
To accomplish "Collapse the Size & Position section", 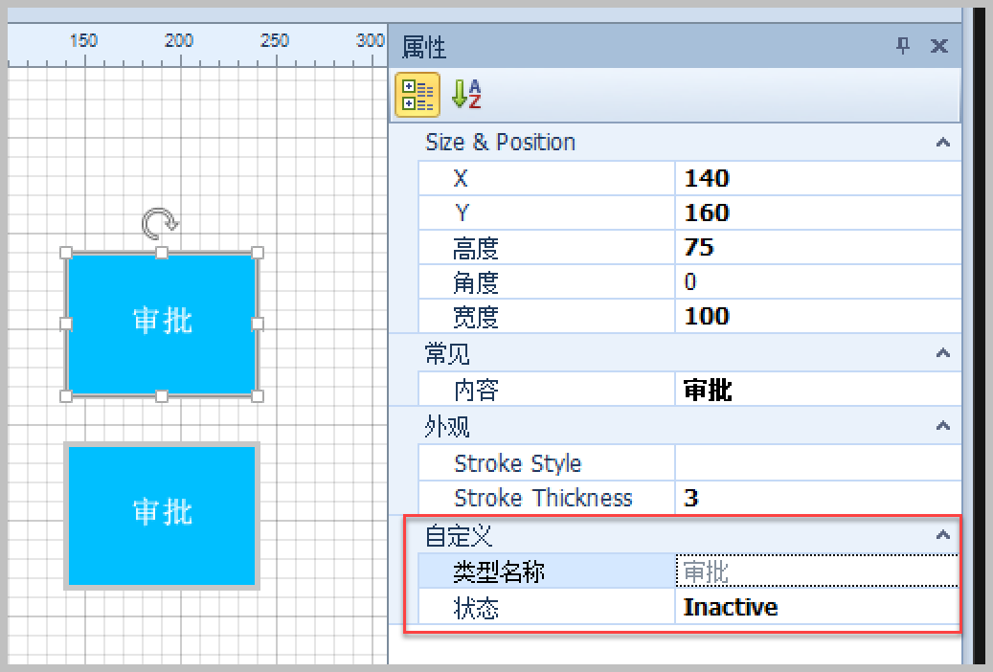I will pos(943,143).
